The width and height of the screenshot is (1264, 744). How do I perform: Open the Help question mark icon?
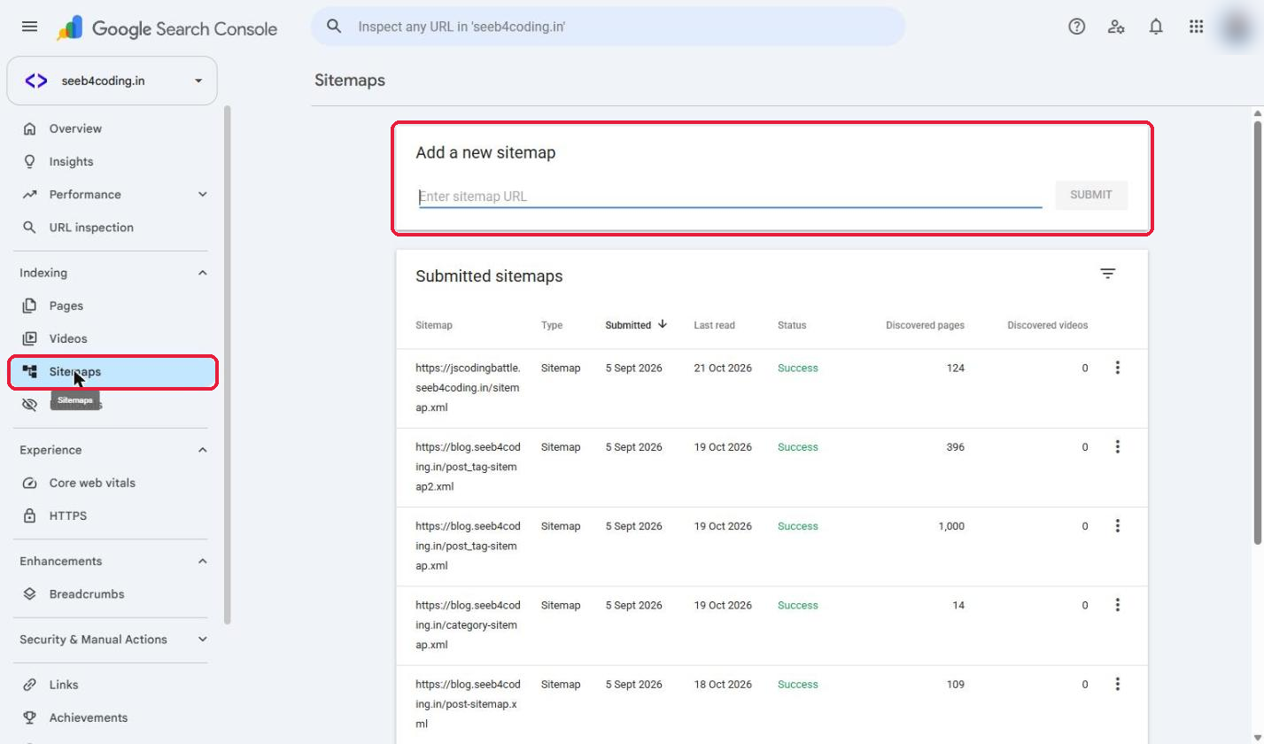(x=1076, y=27)
